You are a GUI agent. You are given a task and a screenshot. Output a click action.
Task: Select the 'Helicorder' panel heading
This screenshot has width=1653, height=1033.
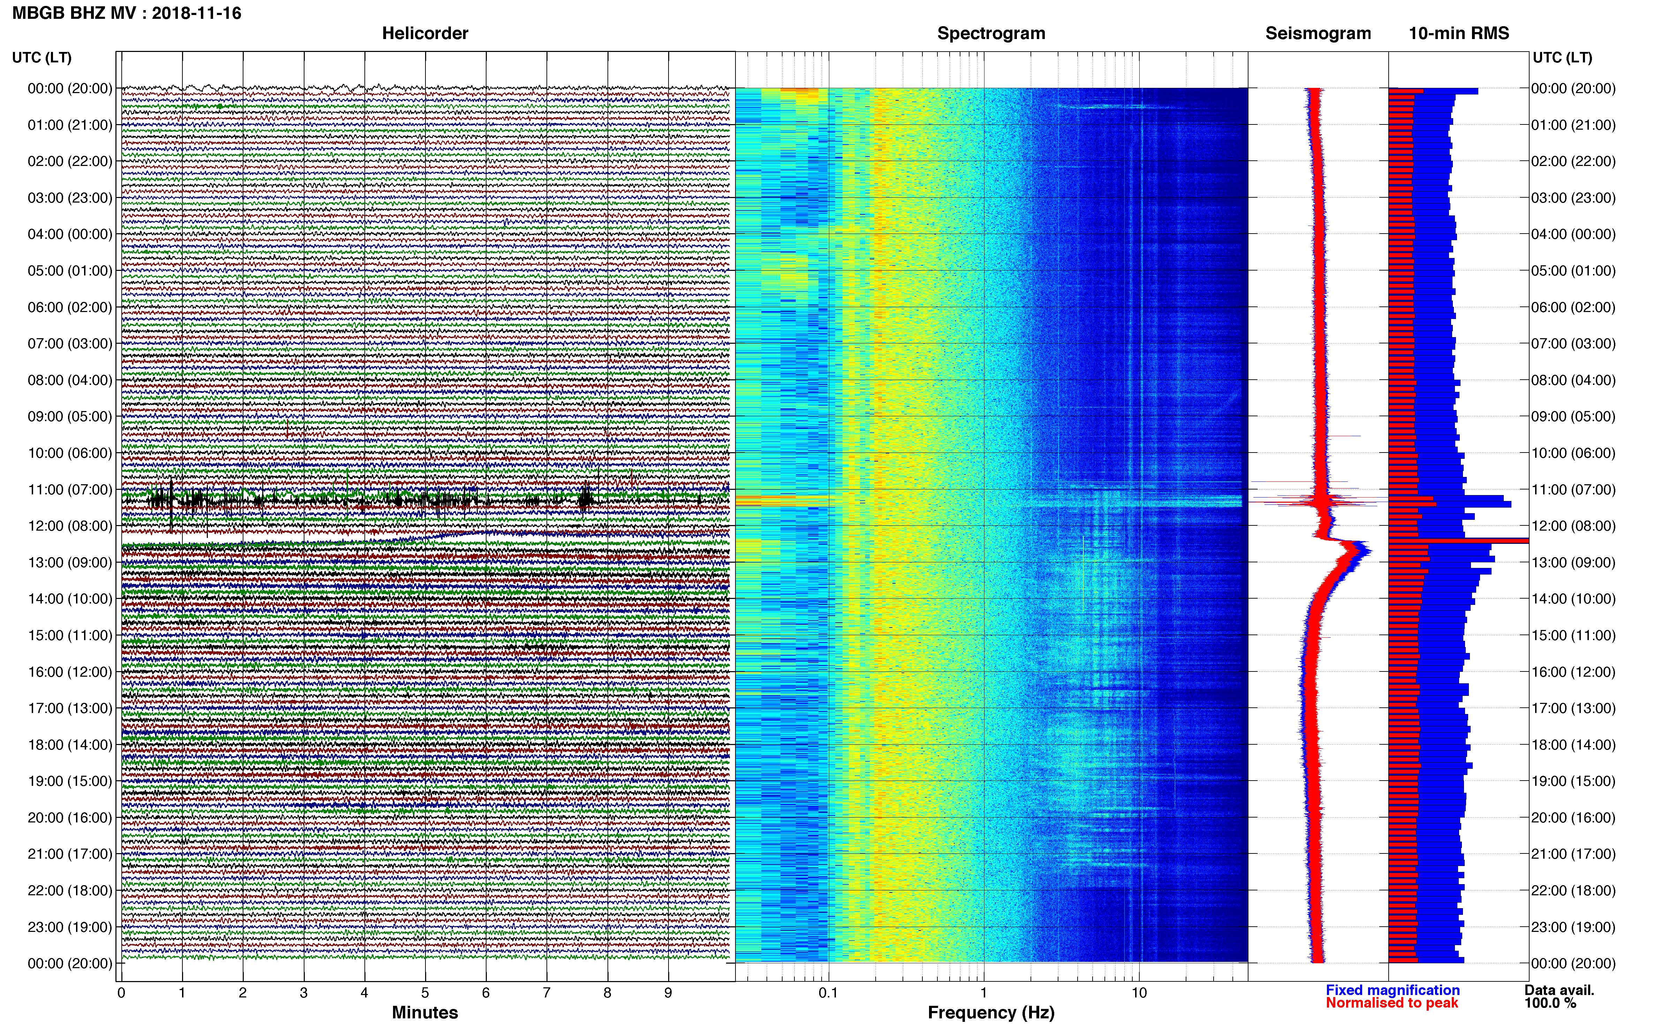tap(425, 33)
